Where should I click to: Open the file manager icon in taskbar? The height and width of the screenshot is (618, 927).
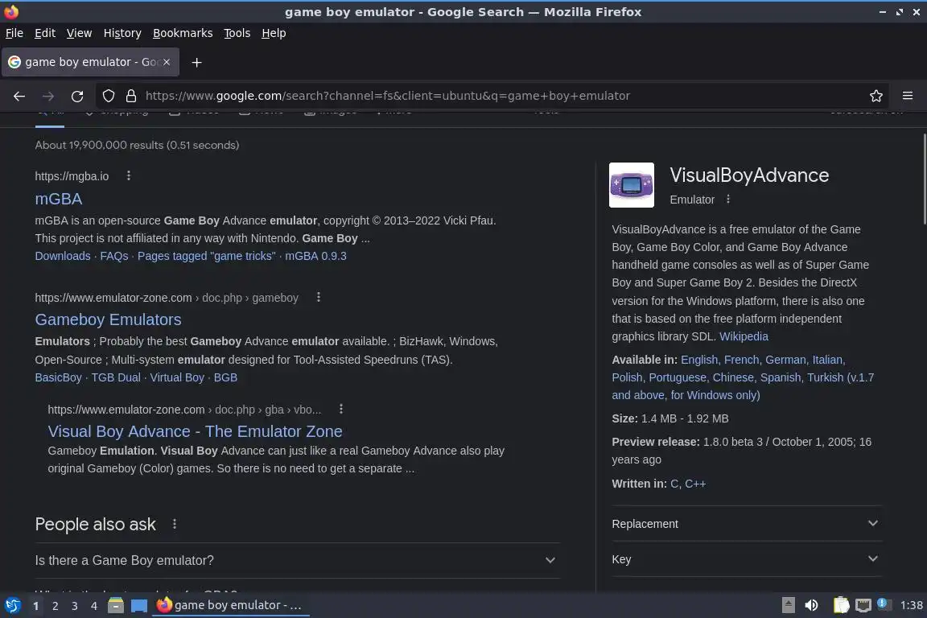tap(116, 605)
